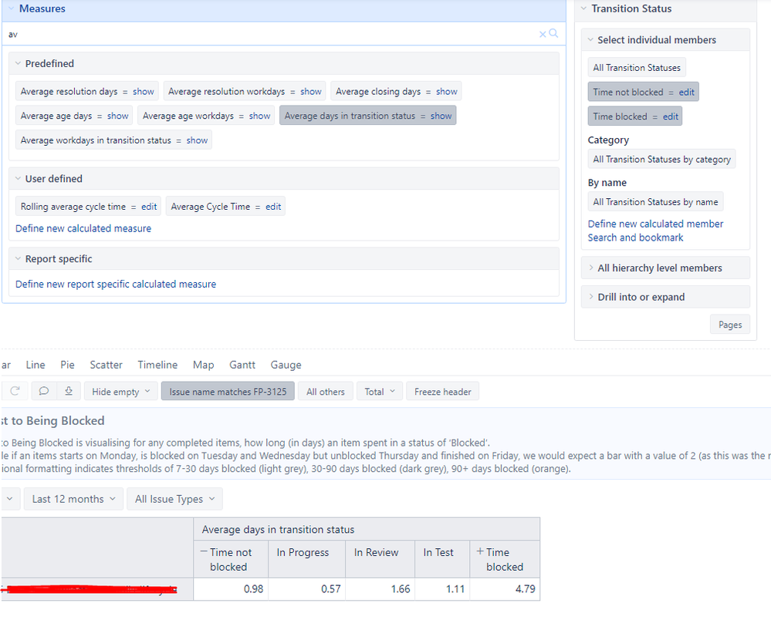The width and height of the screenshot is (771, 620).
Task: Click the magnifier search icon in Measures
Action: [x=553, y=33]
